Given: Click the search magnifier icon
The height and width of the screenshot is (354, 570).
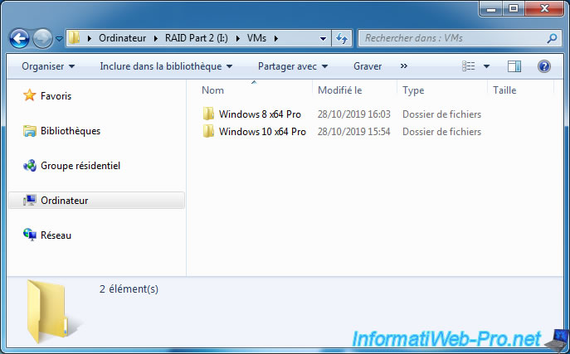Looking at the screenshot, I should pyautogui.click(x=552, y=38).
